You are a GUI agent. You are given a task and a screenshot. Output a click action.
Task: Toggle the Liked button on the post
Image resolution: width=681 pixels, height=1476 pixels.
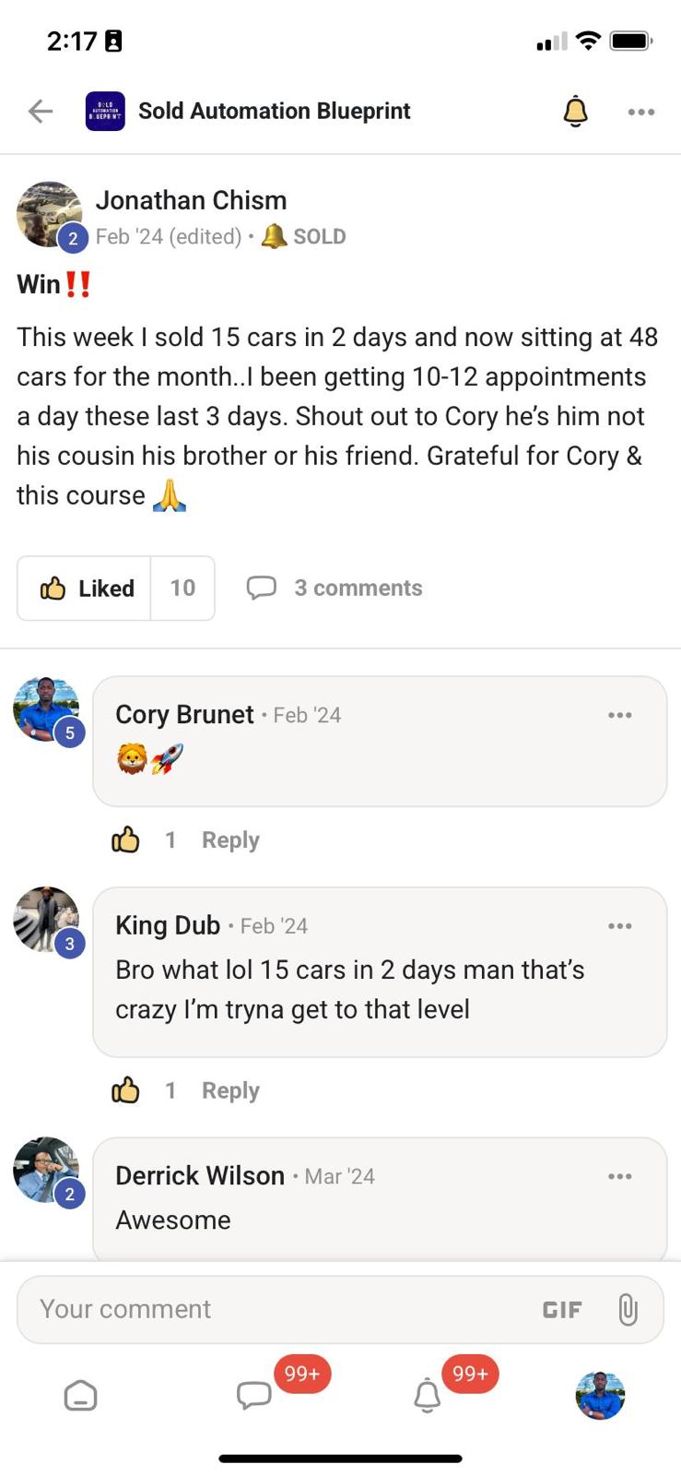pyautogui.click(x=85, y=589)
